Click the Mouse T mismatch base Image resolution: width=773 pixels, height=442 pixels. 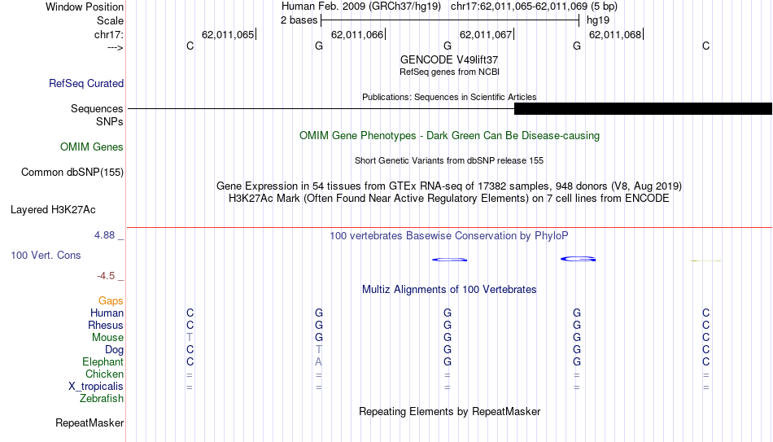tap(190, 338)
